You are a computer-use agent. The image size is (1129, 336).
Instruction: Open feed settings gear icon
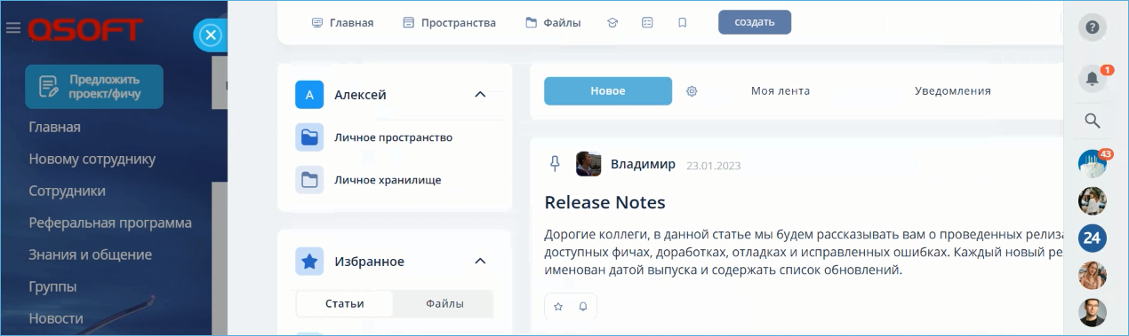[x=692, y=90]
